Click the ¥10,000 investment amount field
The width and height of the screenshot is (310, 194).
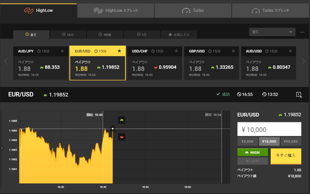269,130
